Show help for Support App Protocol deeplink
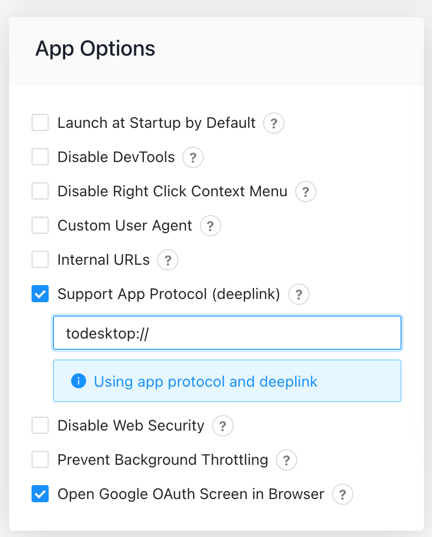The image size is (432, 537). (298, 294)
